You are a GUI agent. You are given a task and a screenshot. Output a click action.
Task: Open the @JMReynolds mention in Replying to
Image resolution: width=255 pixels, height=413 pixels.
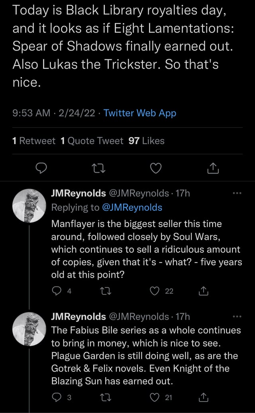click(132, 208)
